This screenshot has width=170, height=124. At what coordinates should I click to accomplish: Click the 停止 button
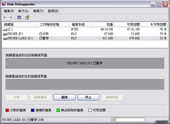pos(88,97)
